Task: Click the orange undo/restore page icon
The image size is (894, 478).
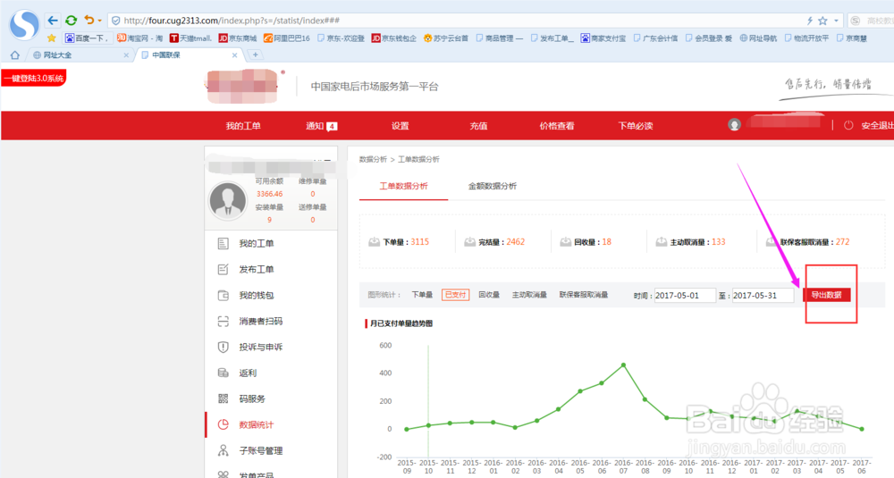Action: tap(89, 20)
